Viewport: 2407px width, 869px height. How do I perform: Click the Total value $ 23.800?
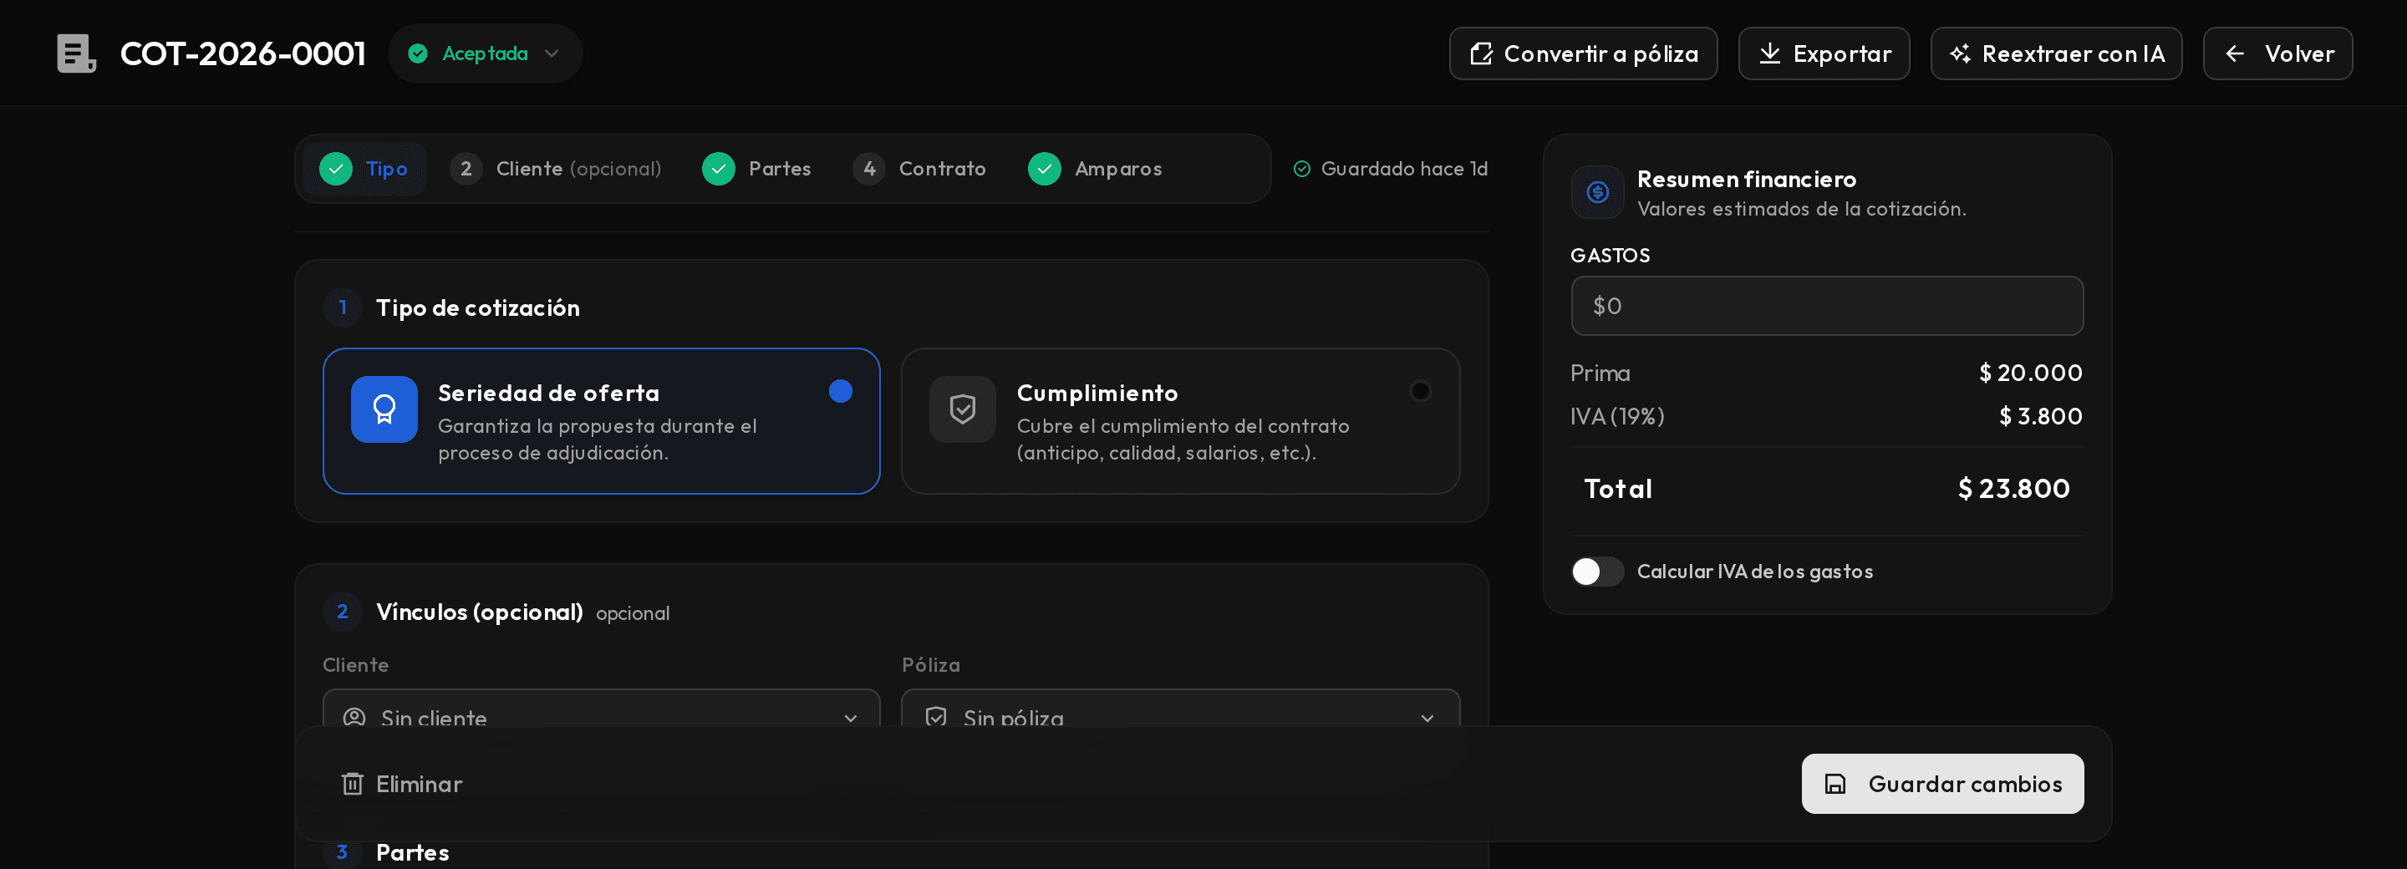[x=2013, y=489]
